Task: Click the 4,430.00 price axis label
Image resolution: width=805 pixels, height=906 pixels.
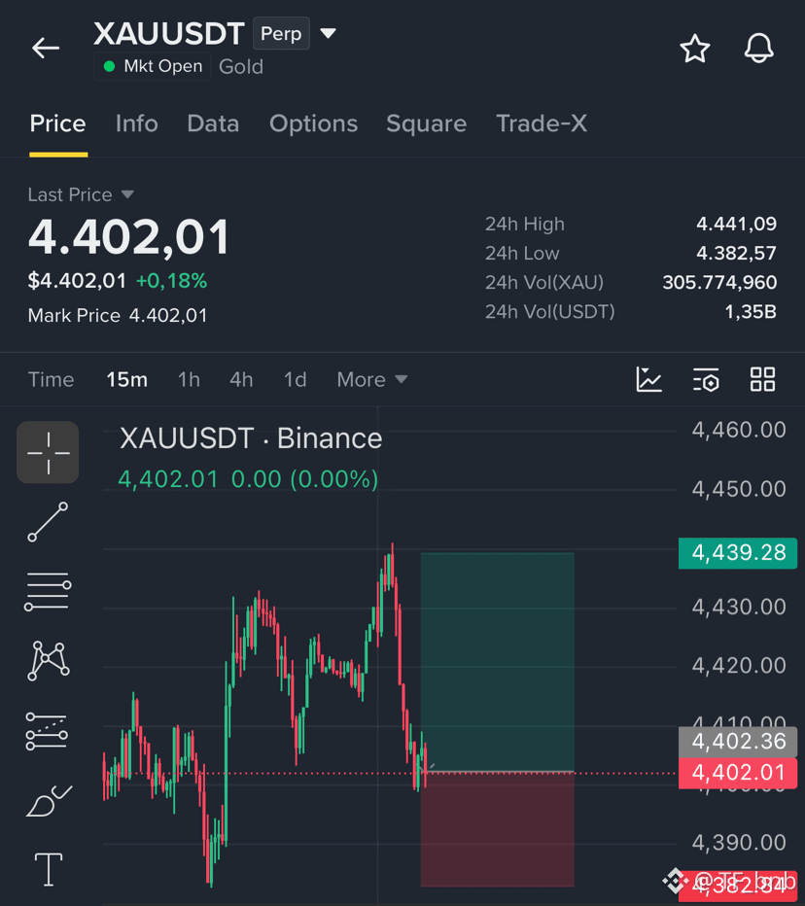Action: (x=739, y=607)
